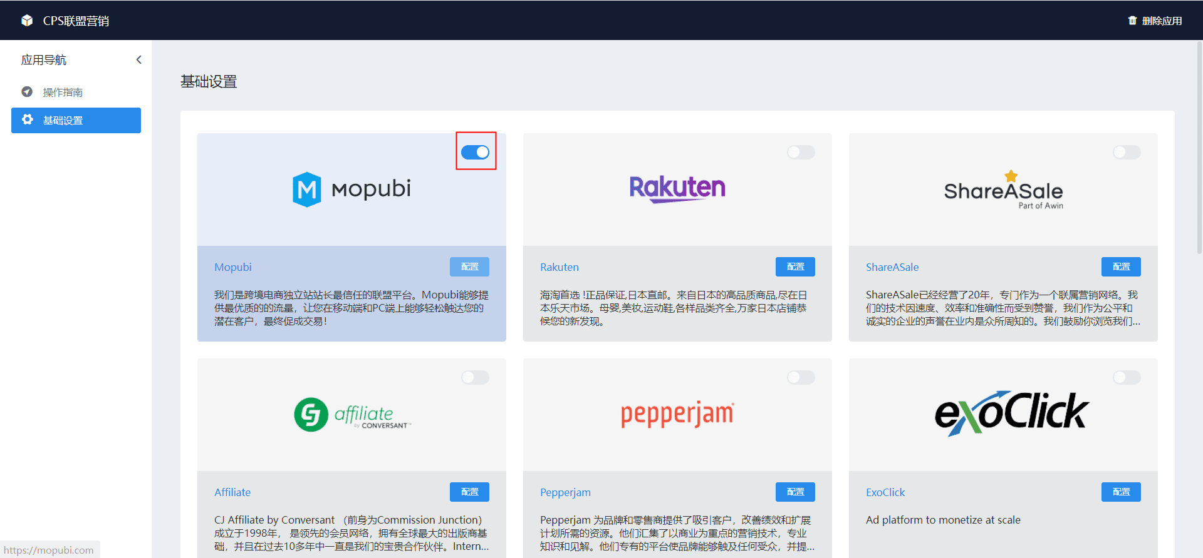Click 配置 button for ShareASale
The width and height of the screenshot is (1203, 558).
click(1121, 266)
